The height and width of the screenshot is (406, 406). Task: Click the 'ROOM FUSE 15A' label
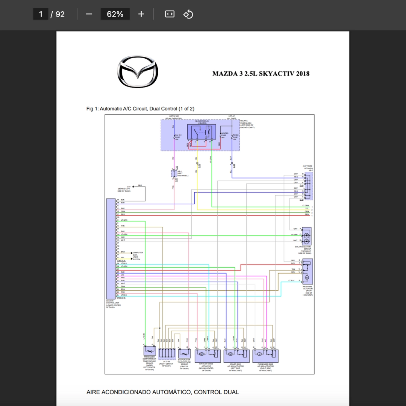(235, 137)
